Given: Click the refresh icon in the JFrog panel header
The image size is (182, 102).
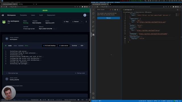Looking at the screenshot, I should click(x=113, y=10).
